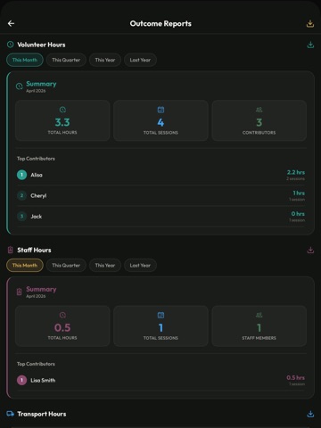Screen dimensions: 321x428
Task: Click Lisa Smith's 0.5 hrs value
Action: pyautogui.click(x=295, y=378)
